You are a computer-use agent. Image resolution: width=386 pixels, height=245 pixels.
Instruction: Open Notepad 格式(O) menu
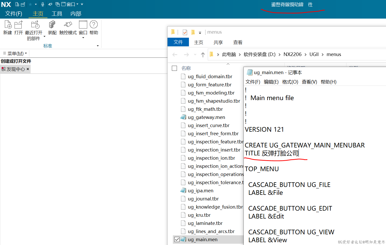tap(290, 82)
